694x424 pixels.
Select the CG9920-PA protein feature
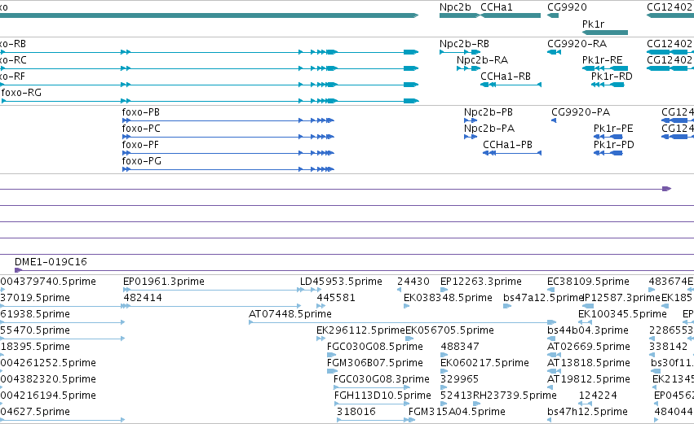[x=554, y=120]
